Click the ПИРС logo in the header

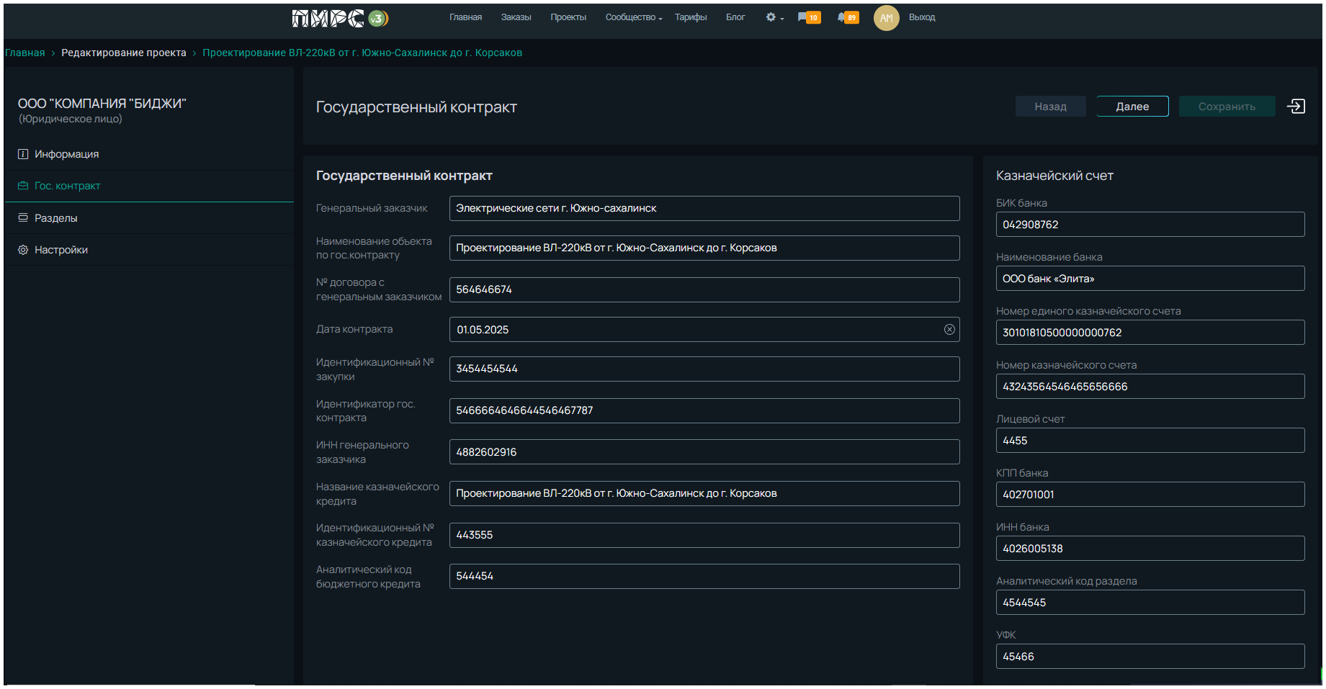[x=340, y=18]
